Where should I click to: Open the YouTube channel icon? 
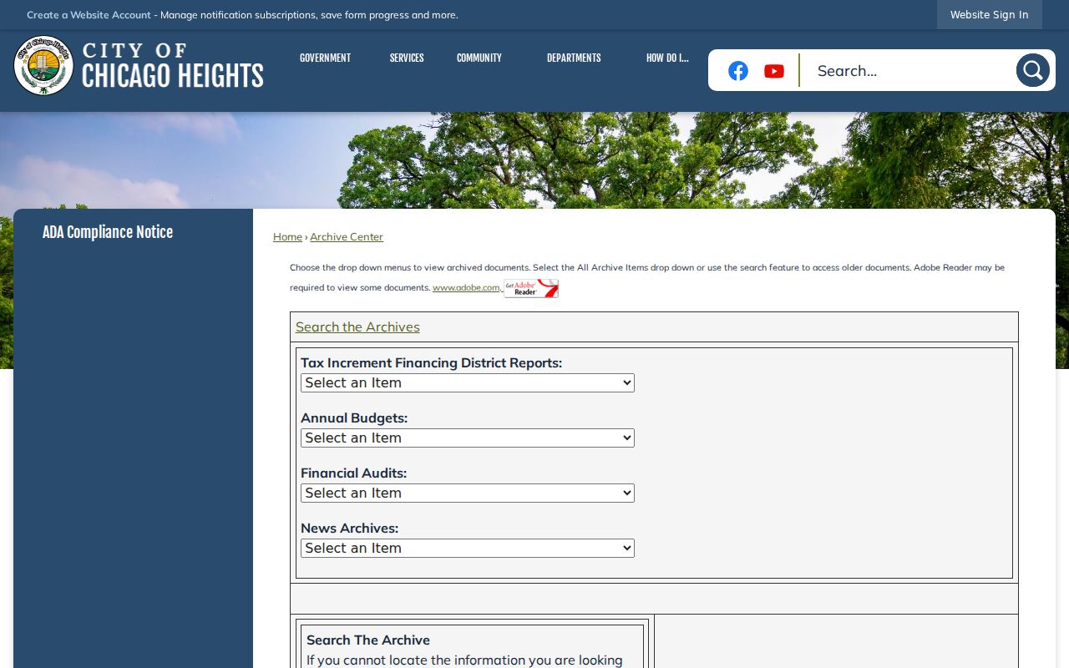(774, 71)
